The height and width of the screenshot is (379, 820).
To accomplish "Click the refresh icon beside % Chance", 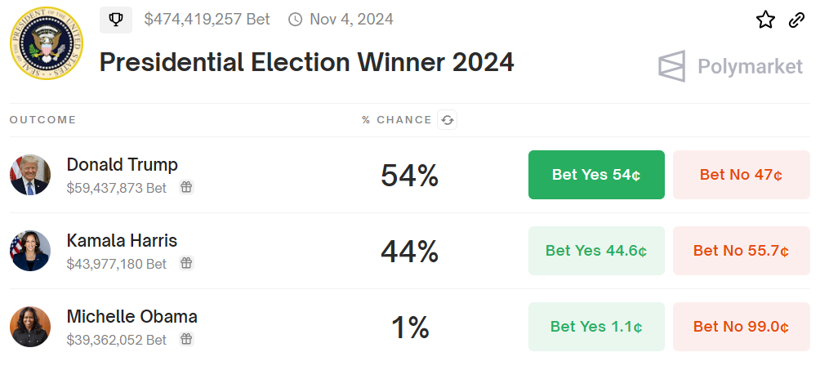I will 447,120.
